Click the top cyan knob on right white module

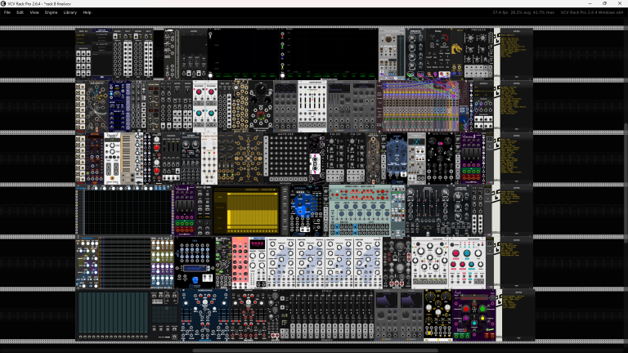[467, 253]
